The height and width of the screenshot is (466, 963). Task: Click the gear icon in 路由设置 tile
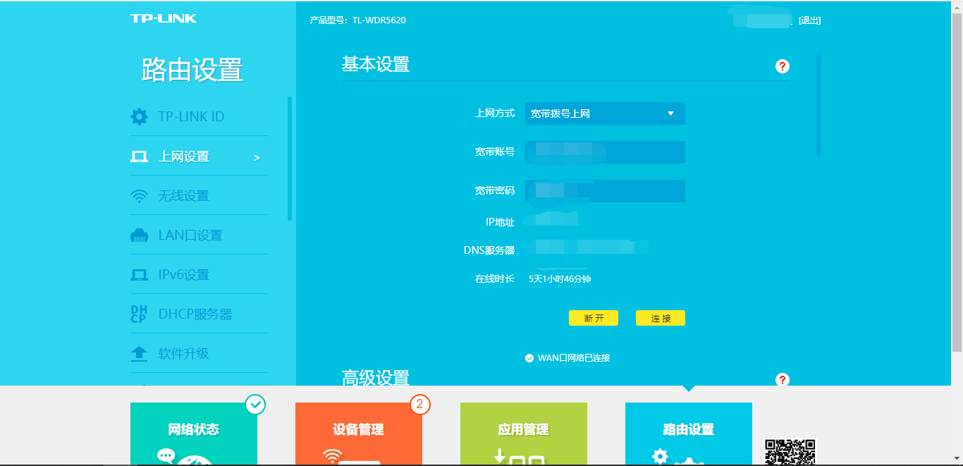tap(660, 456)
